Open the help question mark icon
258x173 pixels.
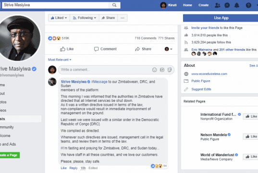[248, 5]
